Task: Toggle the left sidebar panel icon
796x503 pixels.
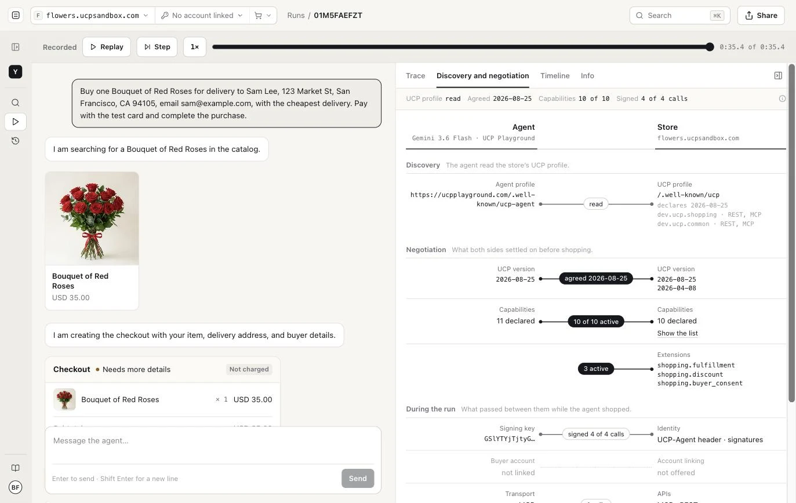Action: (x=16, y=47)
